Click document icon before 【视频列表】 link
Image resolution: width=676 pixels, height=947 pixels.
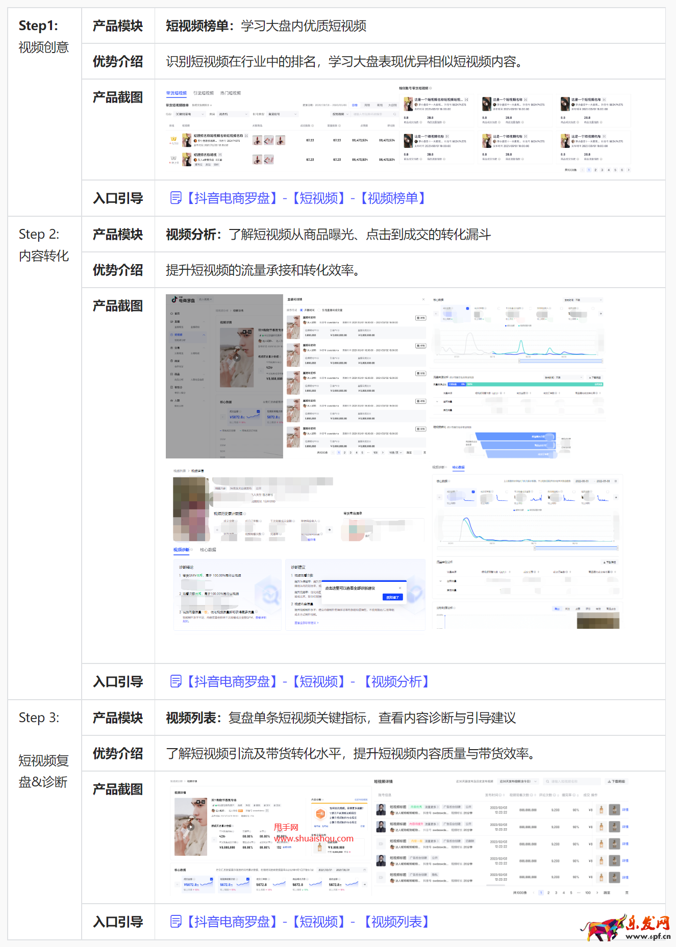176,922
